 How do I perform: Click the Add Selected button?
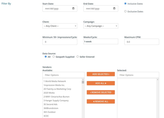coord(101,74)
